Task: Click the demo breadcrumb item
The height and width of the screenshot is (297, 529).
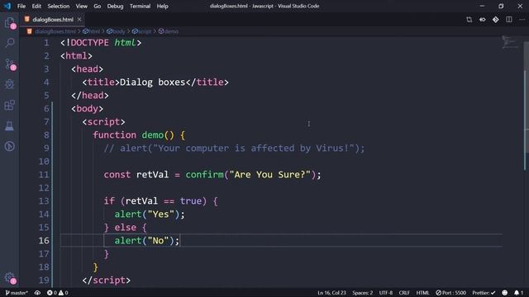Action: [x=169, y=31]
